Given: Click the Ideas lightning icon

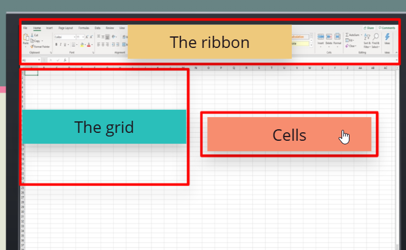Looking at the screenshot, I should 388,38.
